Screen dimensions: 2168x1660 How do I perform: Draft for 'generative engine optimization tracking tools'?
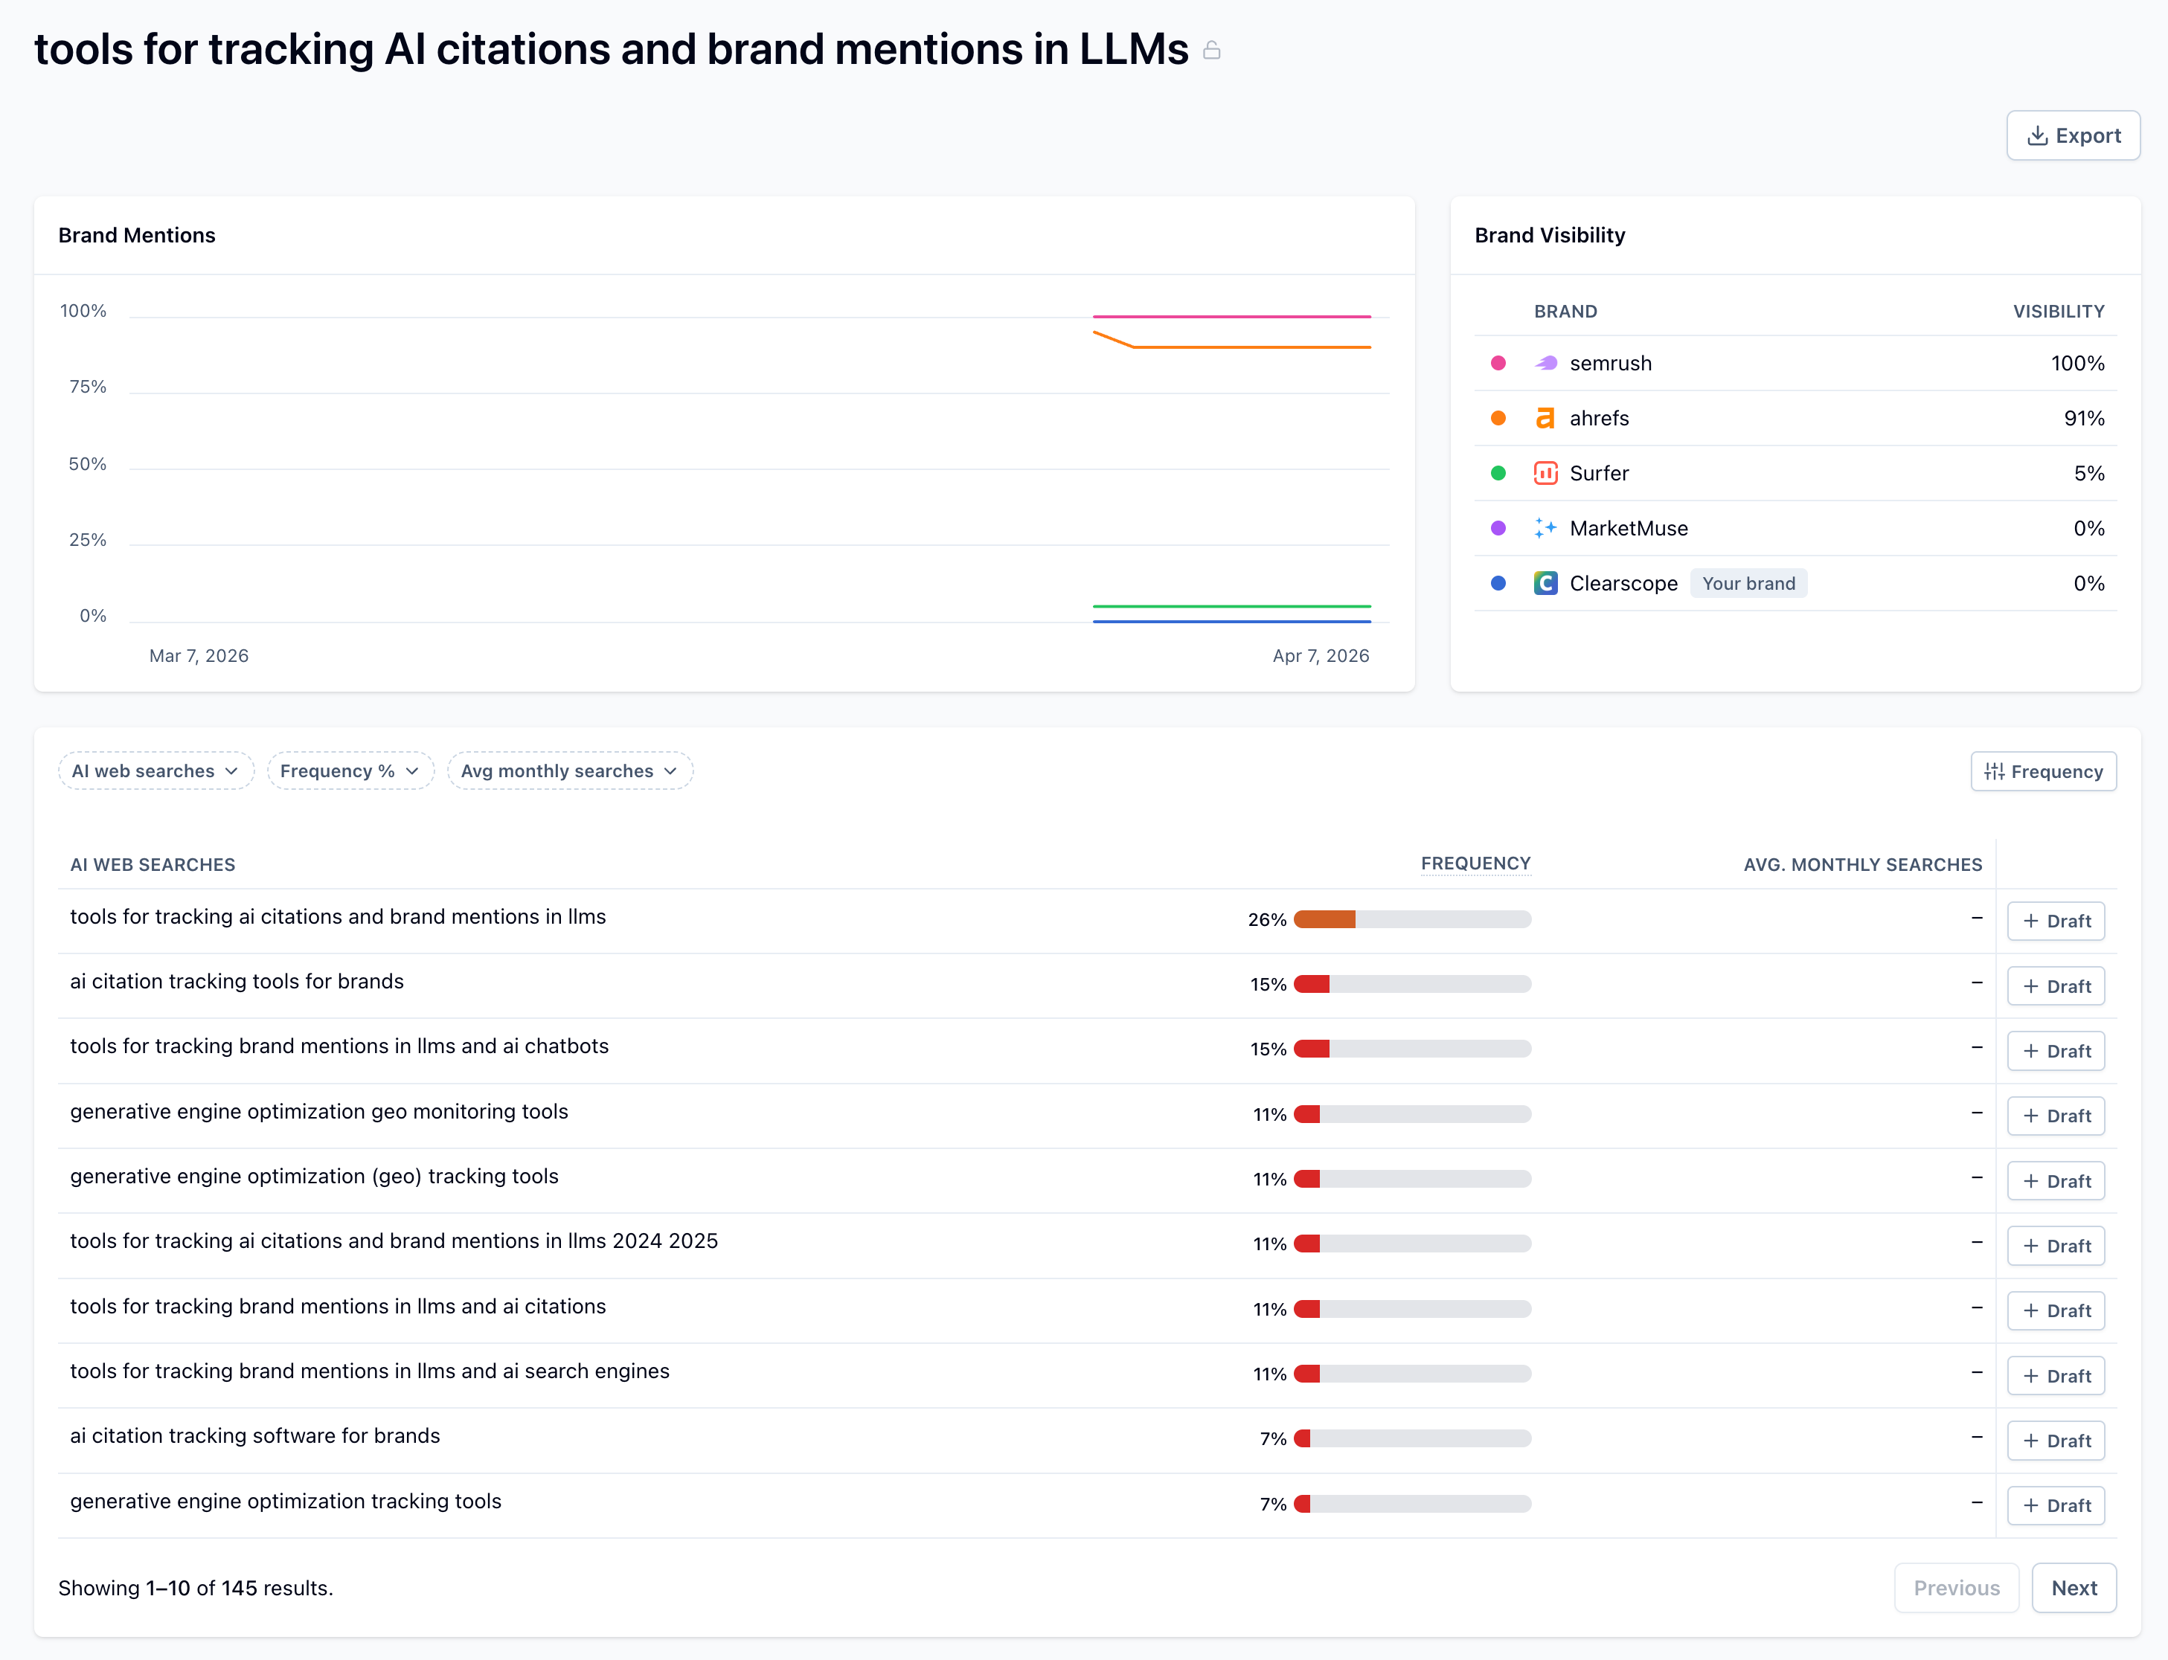click(x=2056, y=1506)
